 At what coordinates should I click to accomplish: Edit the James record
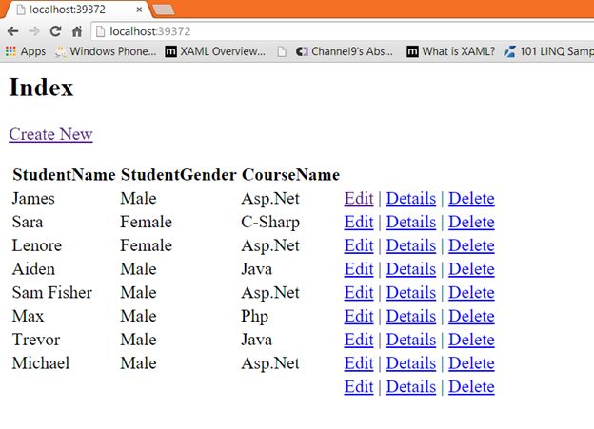coord(359,199)
